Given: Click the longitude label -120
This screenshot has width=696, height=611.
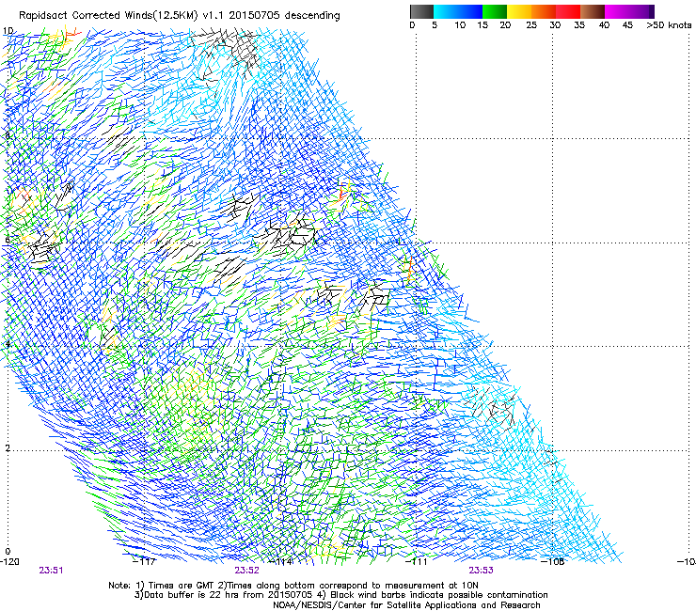Looking at the screenshot, I should click(9, 561).
